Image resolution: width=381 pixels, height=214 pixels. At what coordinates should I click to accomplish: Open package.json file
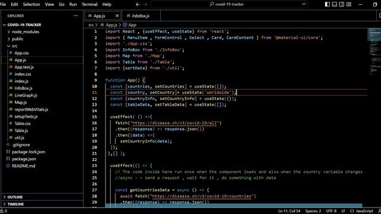coord(24,159)
